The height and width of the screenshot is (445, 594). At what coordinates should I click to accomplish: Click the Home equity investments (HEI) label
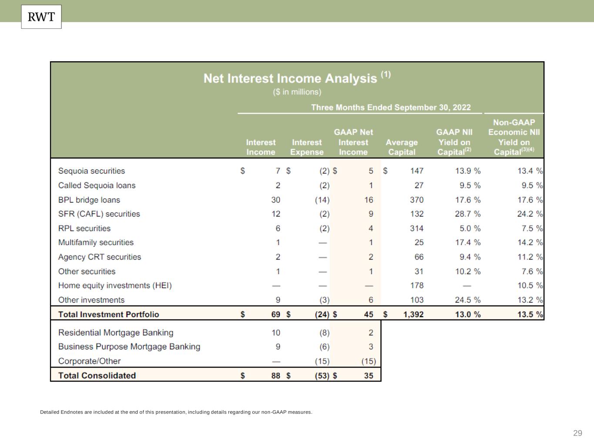(115, 286)
